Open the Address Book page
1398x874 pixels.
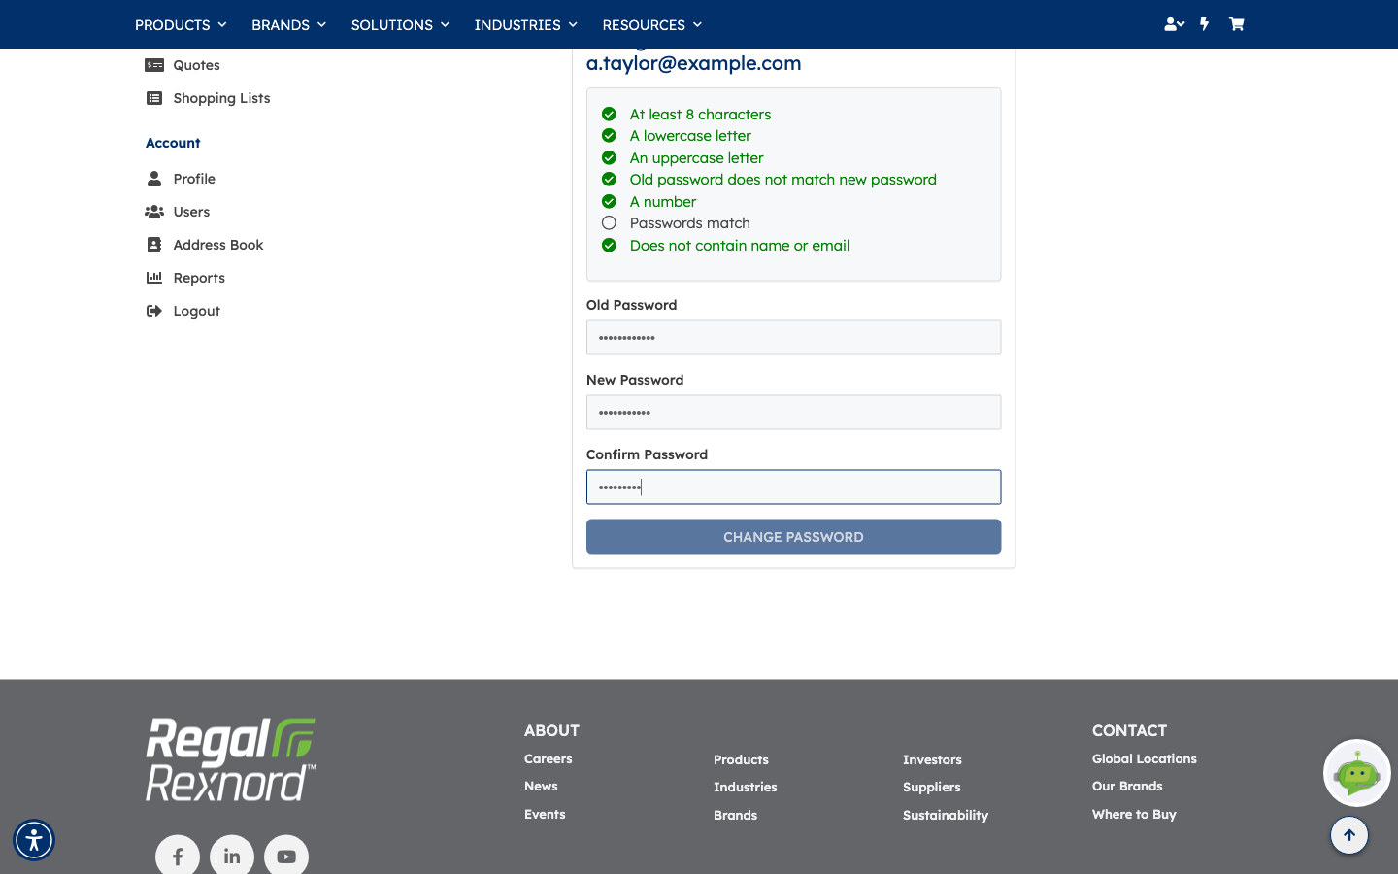[218, 245]
